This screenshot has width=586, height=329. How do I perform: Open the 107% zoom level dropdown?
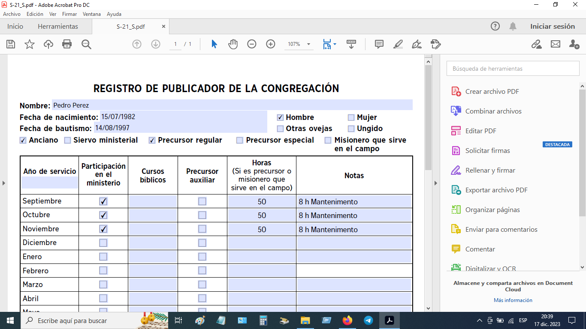click(308, 44)
